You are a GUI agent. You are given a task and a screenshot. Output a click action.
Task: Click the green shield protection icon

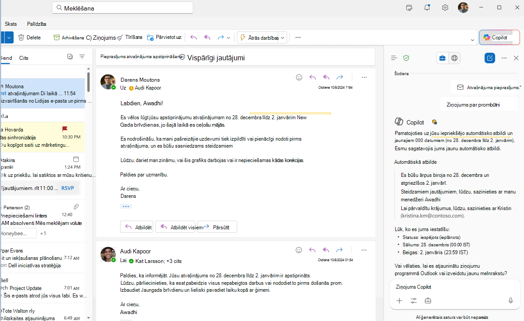point(406,58)
